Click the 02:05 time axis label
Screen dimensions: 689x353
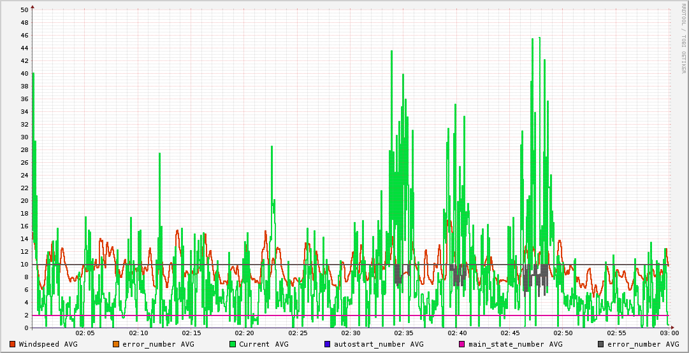[x=85, y=334]
